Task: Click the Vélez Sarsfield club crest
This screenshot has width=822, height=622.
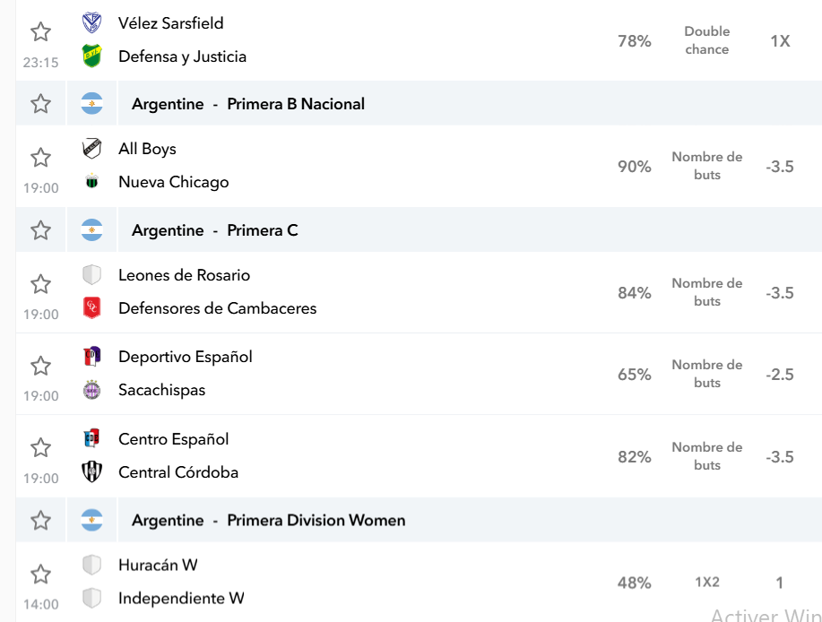Action: click(91, 23)
